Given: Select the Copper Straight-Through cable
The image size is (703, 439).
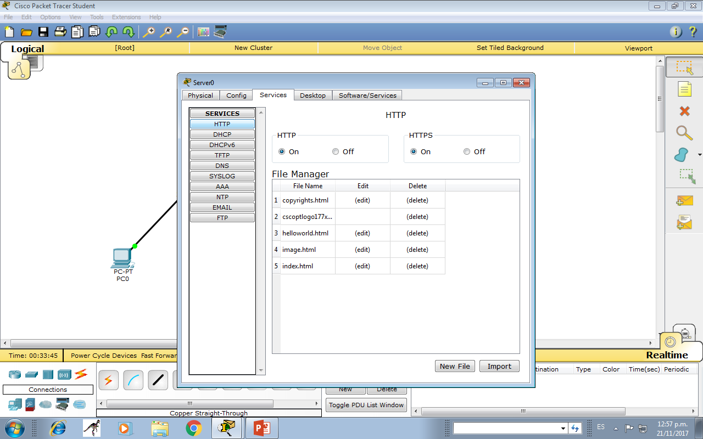Looking at the screenshot, I should coord(158,380).
